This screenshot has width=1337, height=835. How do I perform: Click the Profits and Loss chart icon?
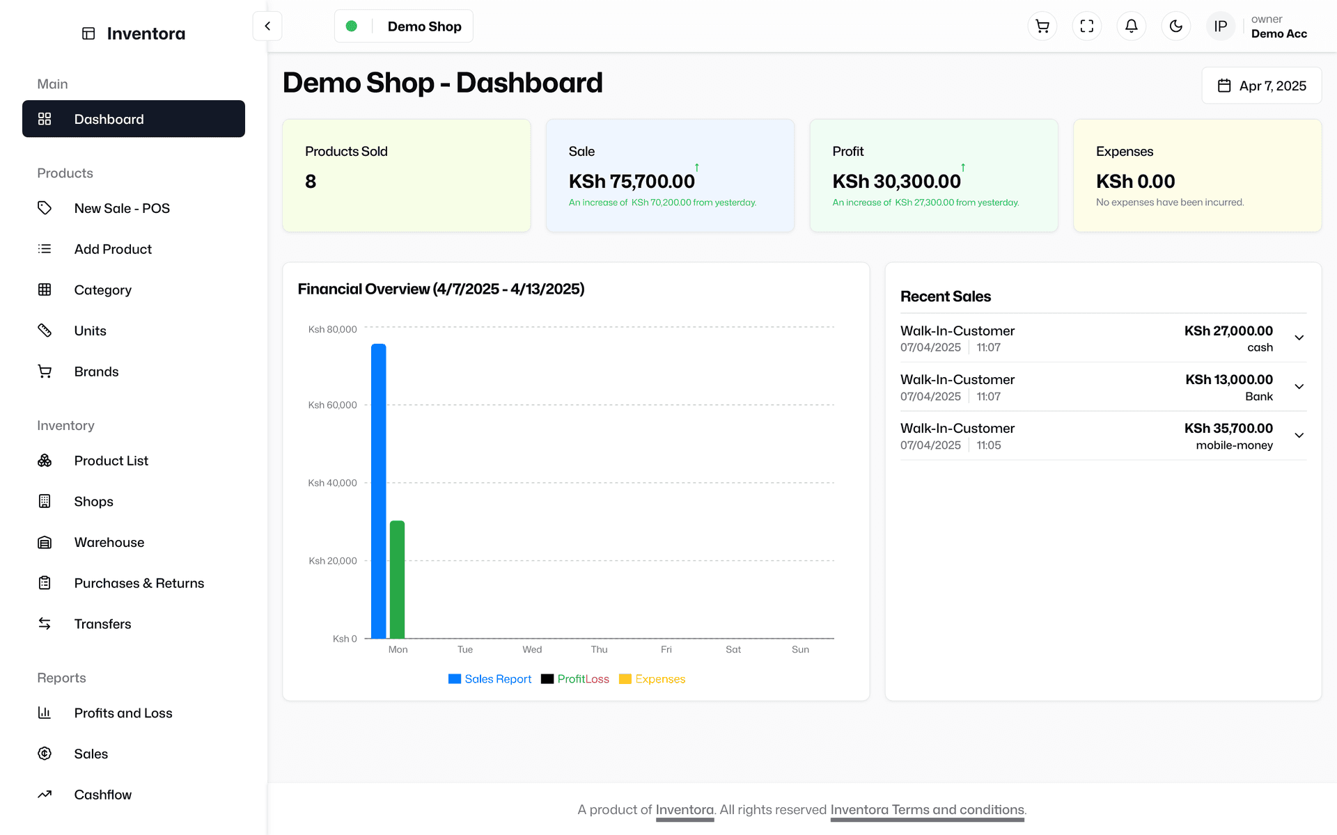(x=45, y=713)
